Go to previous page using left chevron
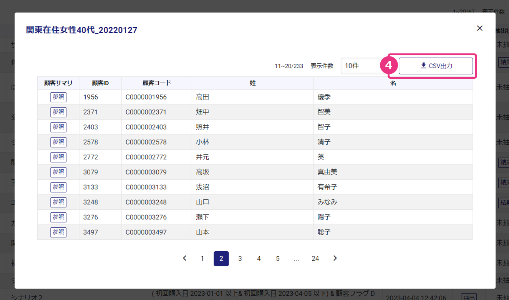 (185, 259)
